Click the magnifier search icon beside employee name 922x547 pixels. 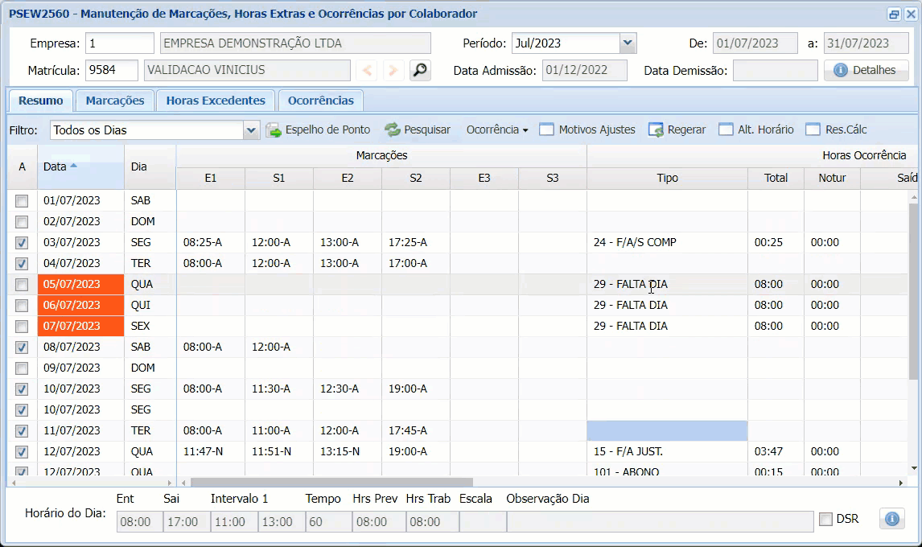click(x=419, y=71)
